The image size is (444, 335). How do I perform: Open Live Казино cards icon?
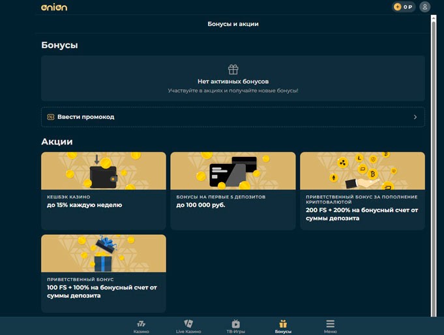point(188,323)
